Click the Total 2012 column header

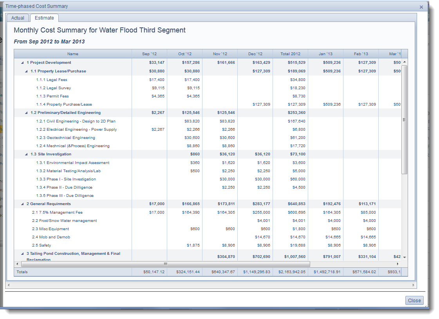coord(290,54)
